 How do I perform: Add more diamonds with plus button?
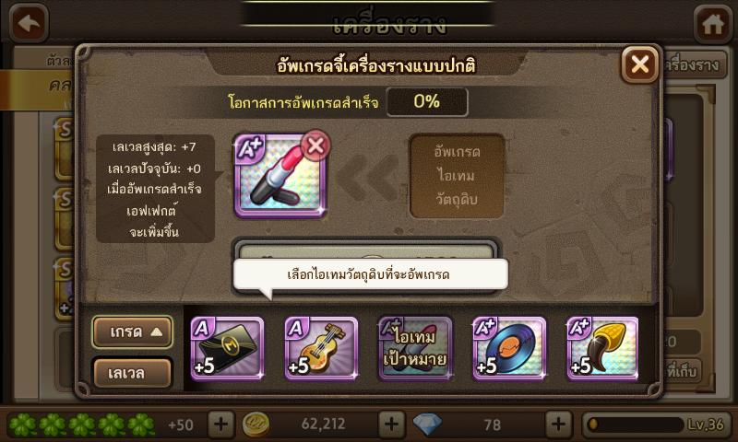pos(559,425)
